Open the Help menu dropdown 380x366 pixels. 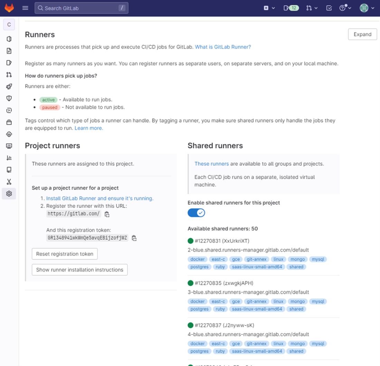(345, 8)
